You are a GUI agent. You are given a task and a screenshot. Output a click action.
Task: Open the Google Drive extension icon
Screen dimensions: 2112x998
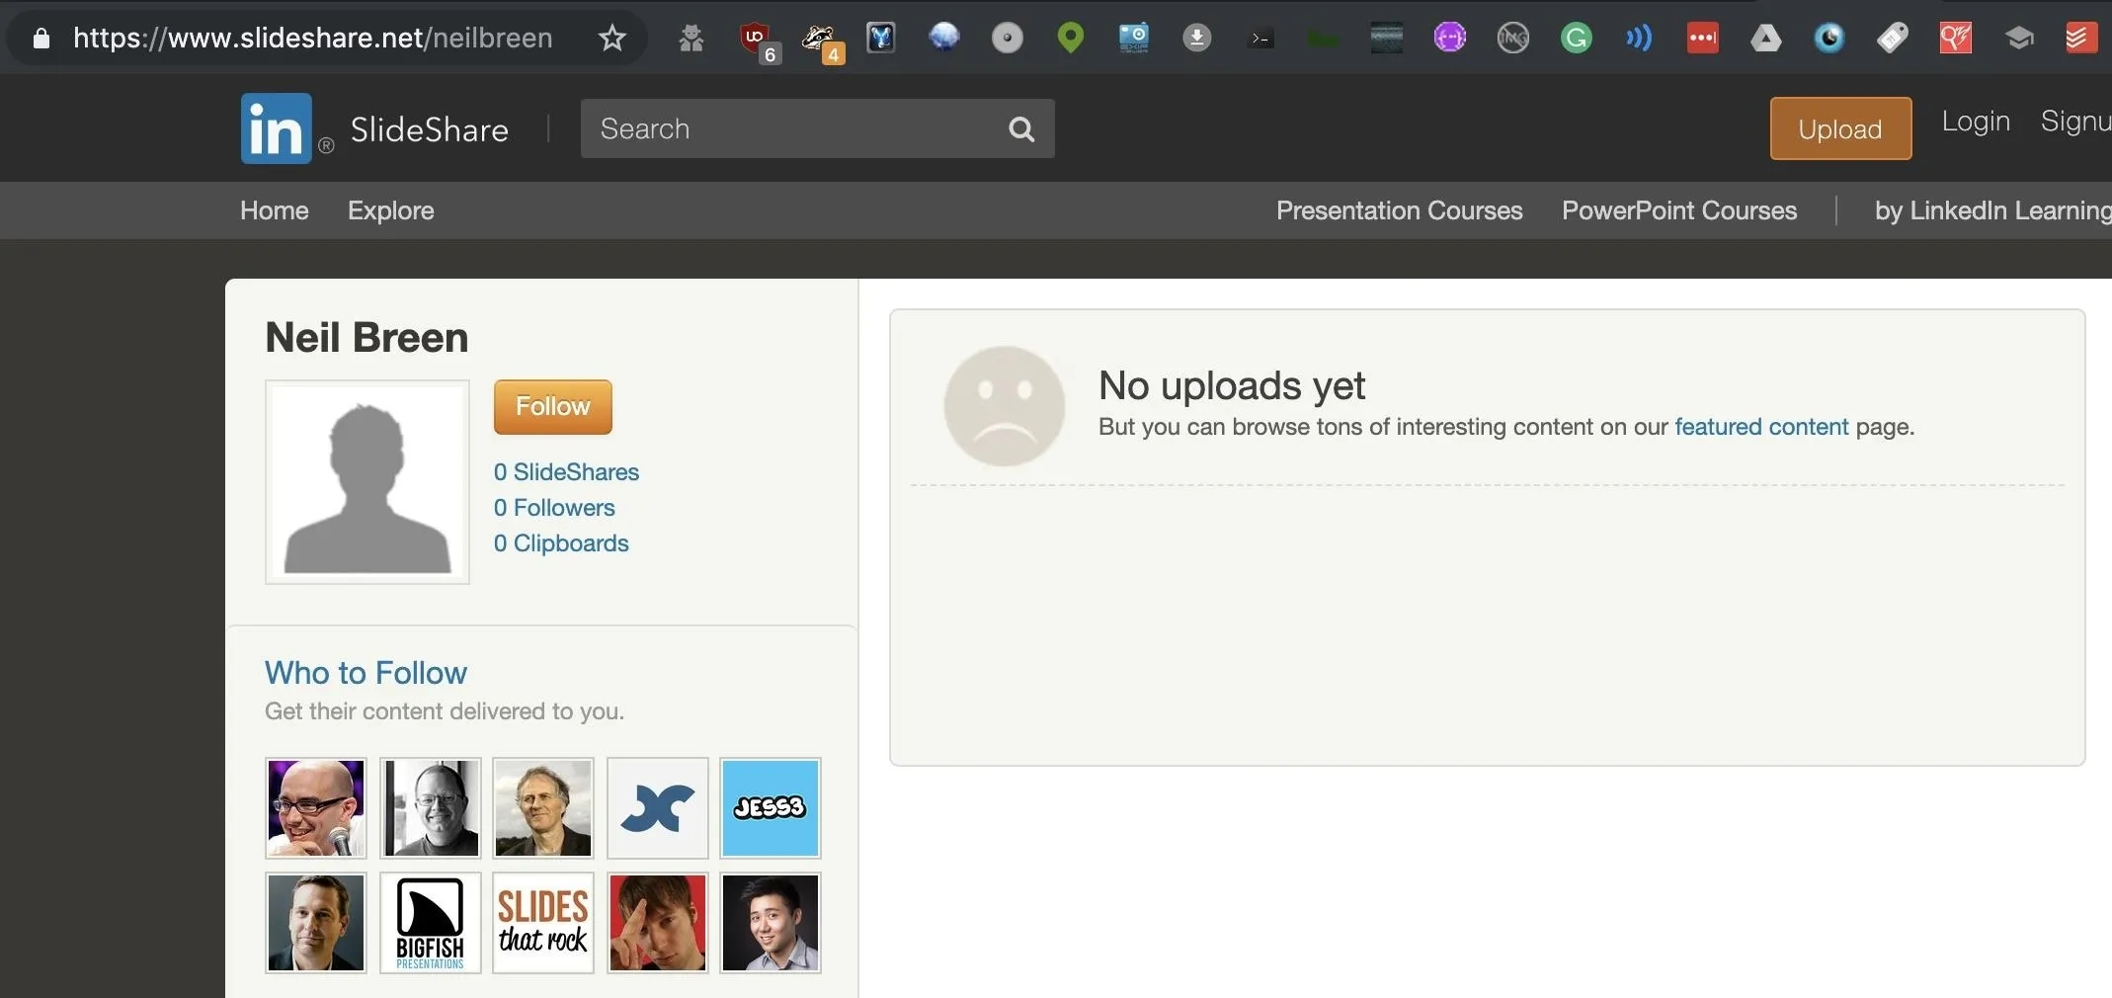(1765, 39)
